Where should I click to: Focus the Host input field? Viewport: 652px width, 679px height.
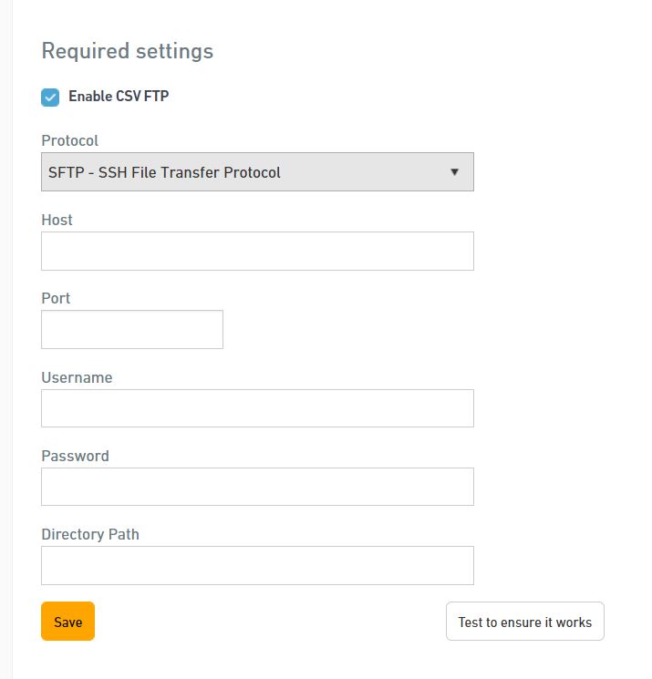[x=257, y=252]
